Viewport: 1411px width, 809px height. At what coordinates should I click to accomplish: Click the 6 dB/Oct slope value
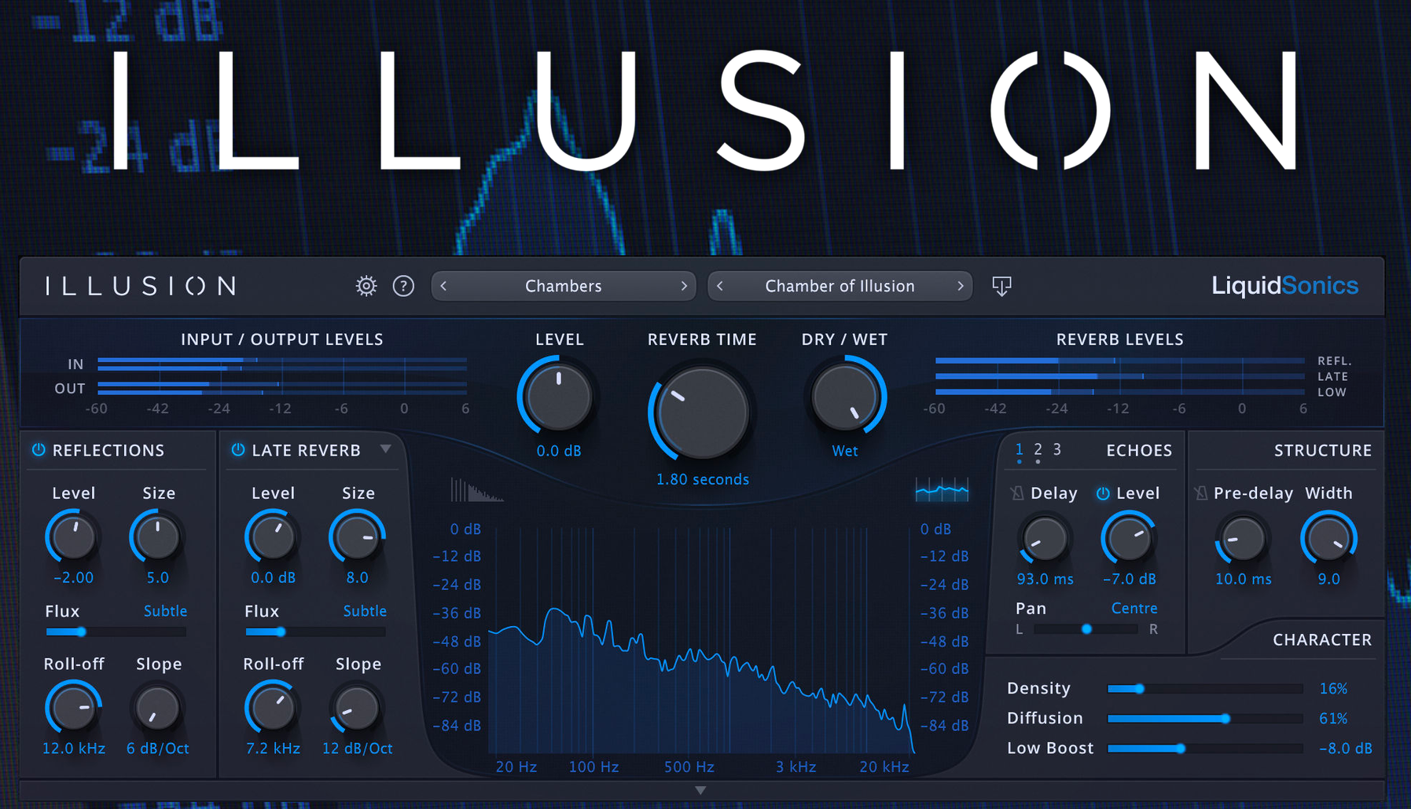pos(157,749)
